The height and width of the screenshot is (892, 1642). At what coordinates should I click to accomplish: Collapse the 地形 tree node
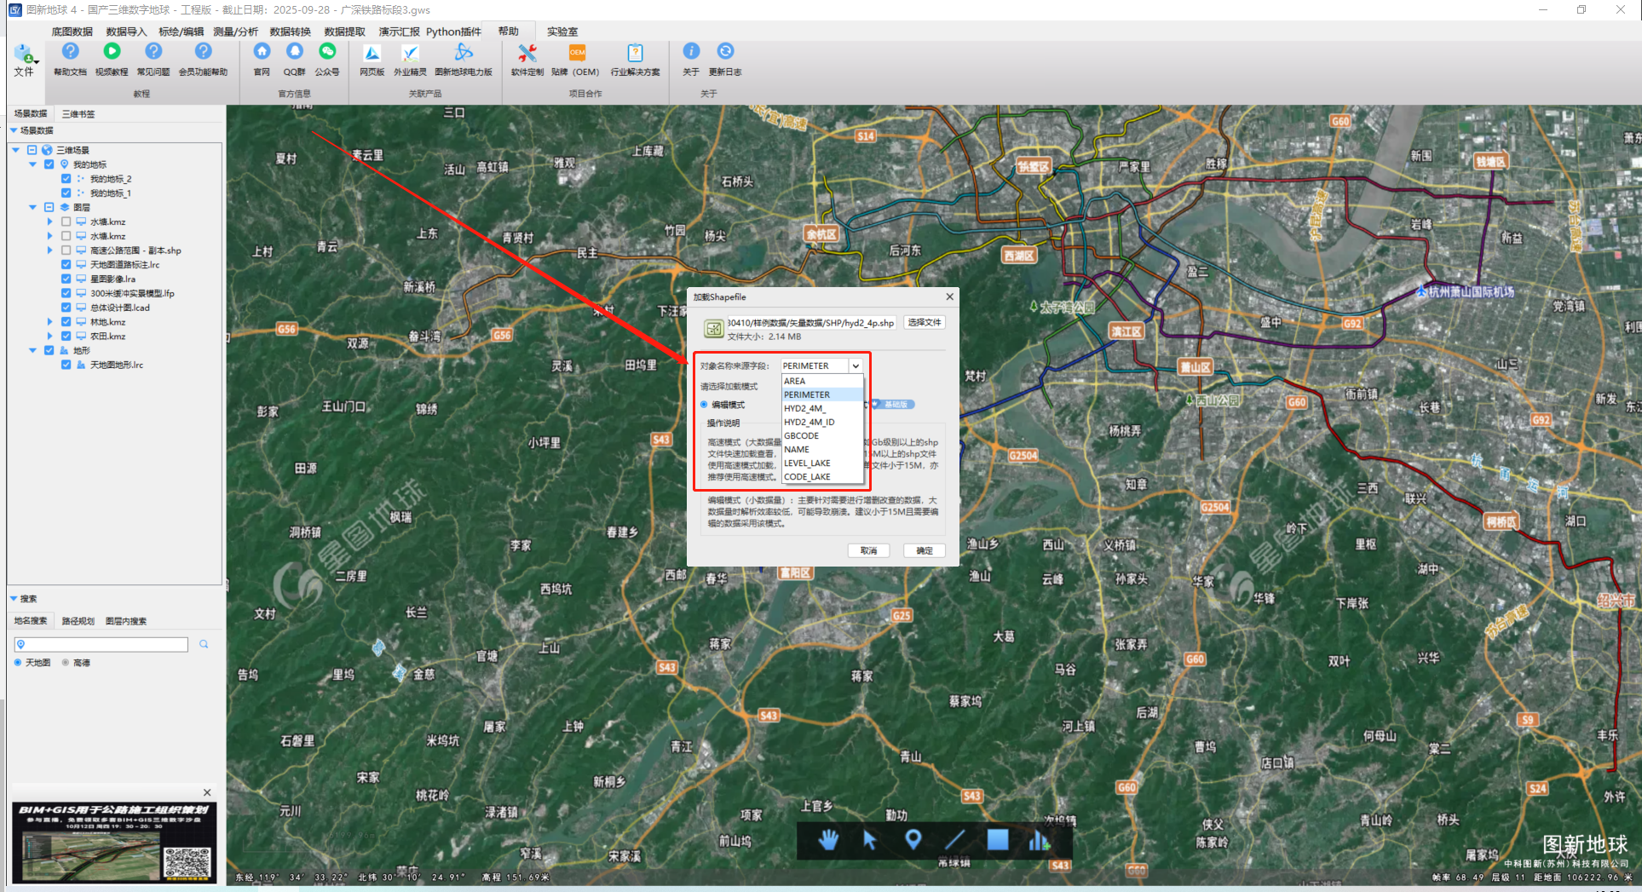[x=33, y=350]
